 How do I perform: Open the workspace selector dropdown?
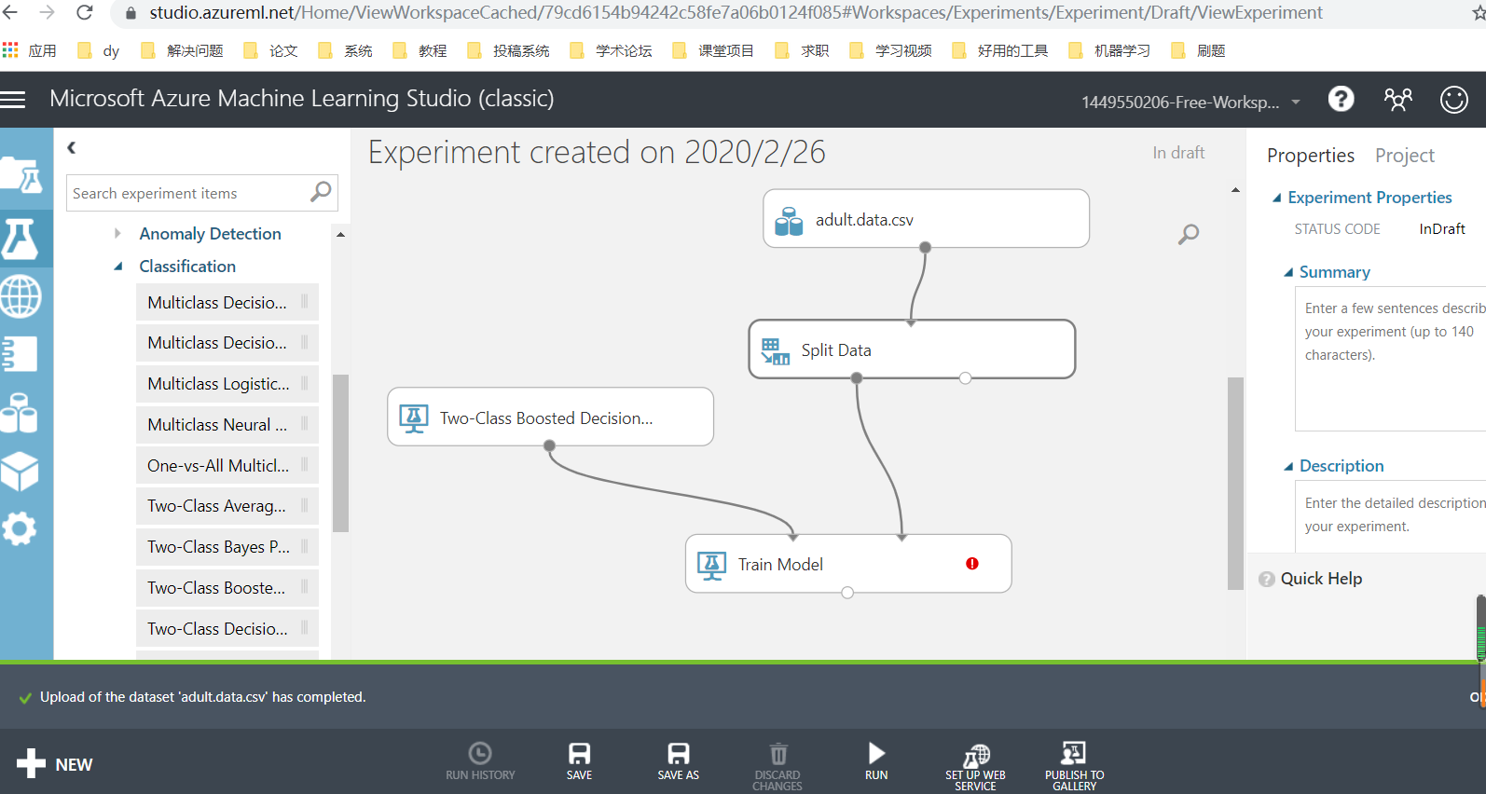[x=1191, y=102]
